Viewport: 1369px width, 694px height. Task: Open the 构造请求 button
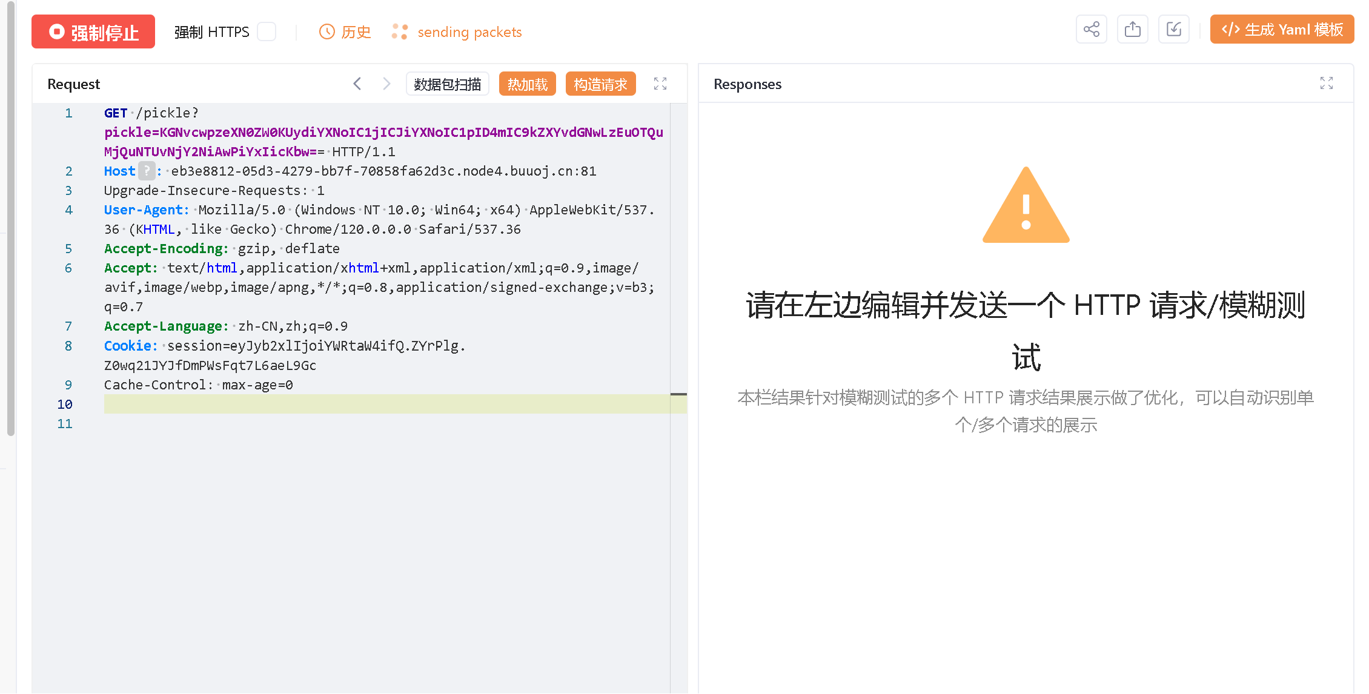click(x=600, y=84)
